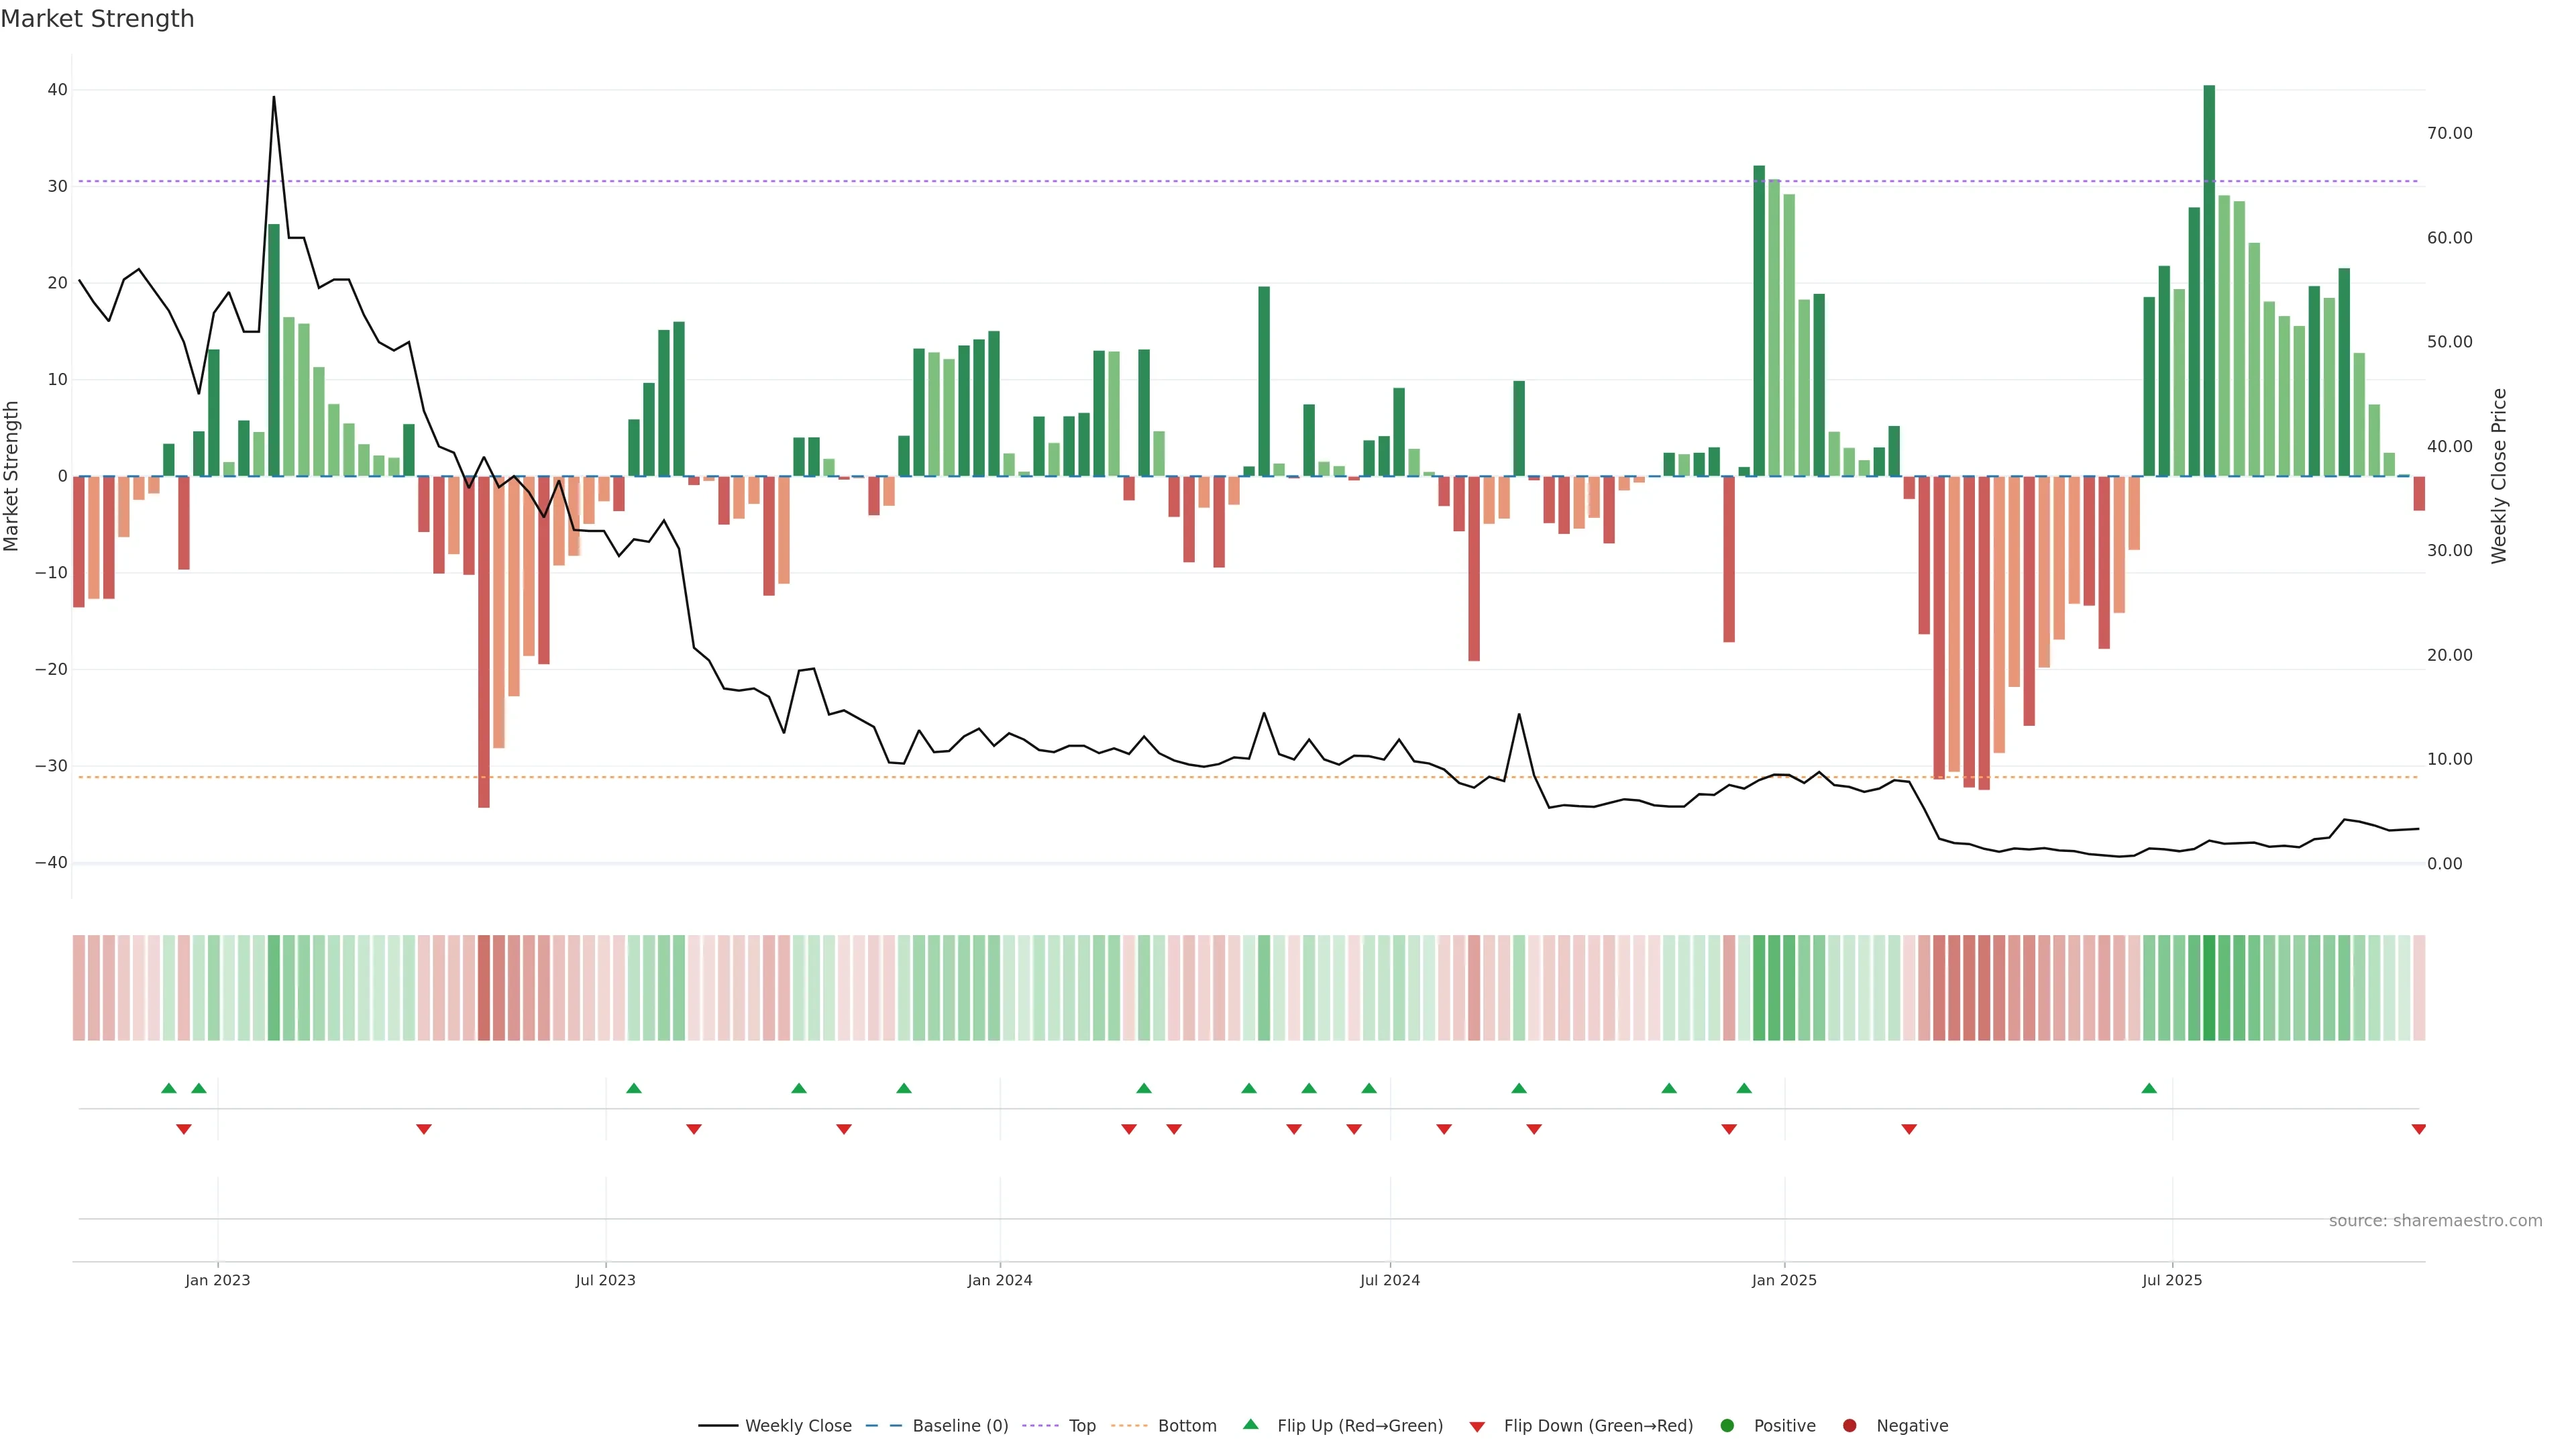Image resolution: width=2576 pixels, height=1449 pixels.
Task: Click last green flip-up marker before Jul 2025
Action: click(x=2149, y=1088)
